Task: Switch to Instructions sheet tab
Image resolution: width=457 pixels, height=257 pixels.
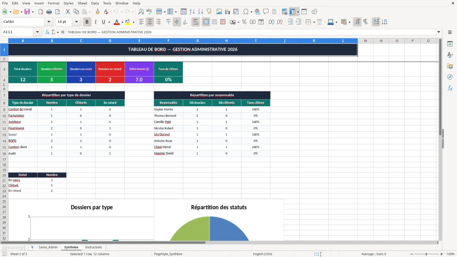Action: [x=94, y=247]
